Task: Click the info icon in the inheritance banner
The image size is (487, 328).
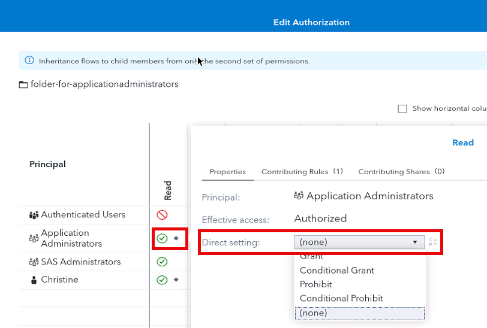Action: pyautogui.click(x=29, y=60)
